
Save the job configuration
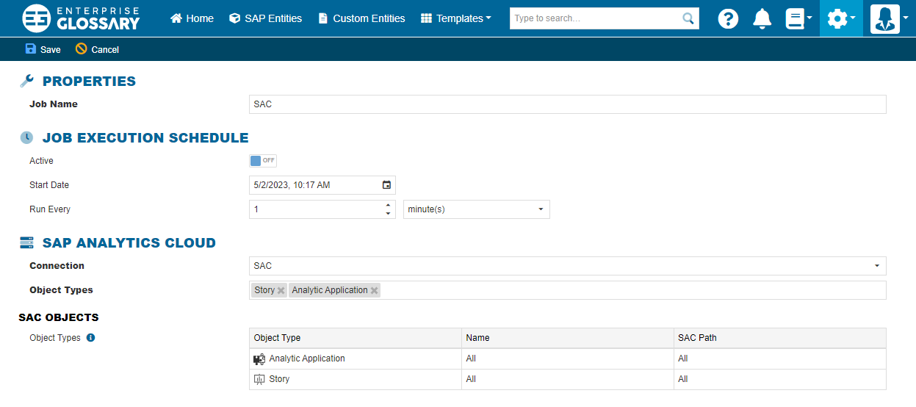43,49
